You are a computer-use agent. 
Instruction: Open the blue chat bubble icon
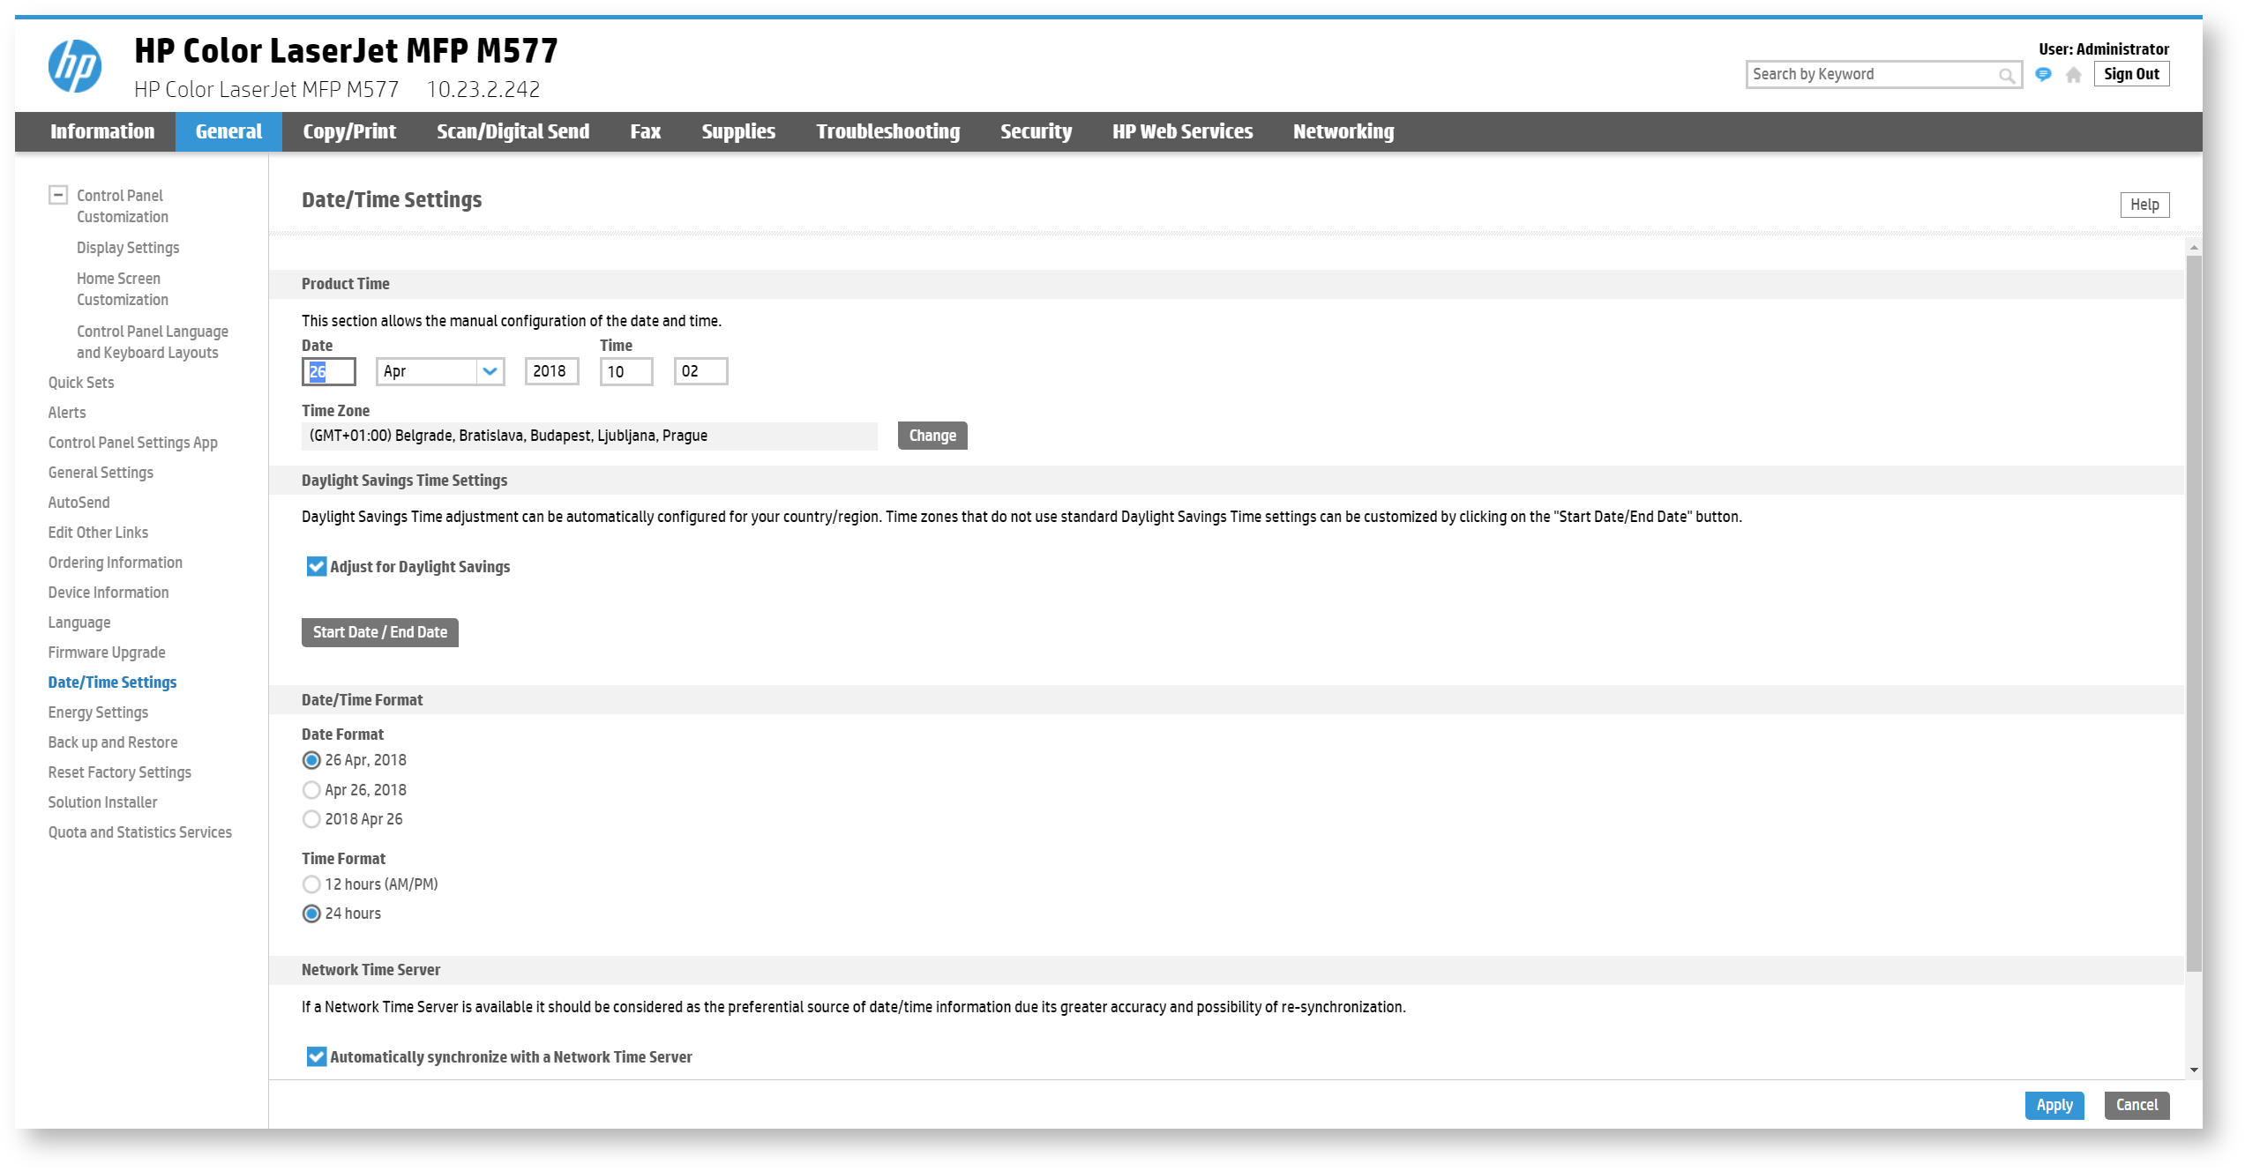point(2043,75)
